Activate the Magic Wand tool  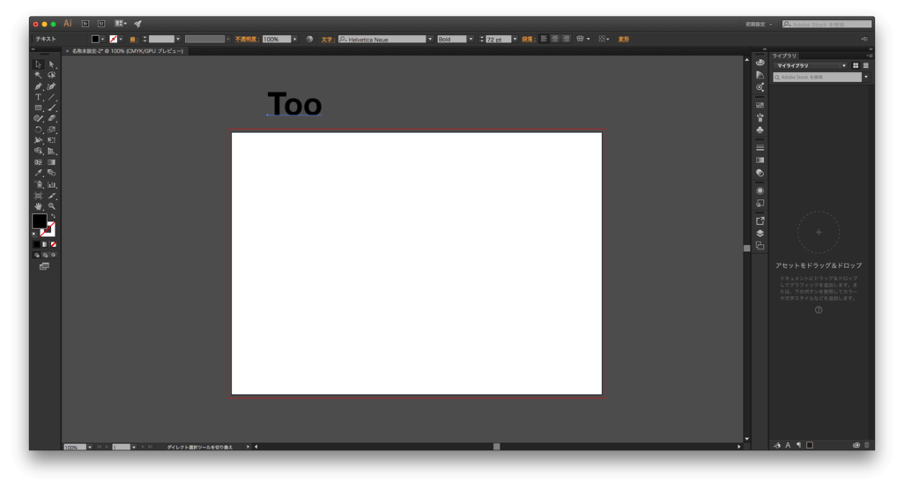[x=38, y=75]
